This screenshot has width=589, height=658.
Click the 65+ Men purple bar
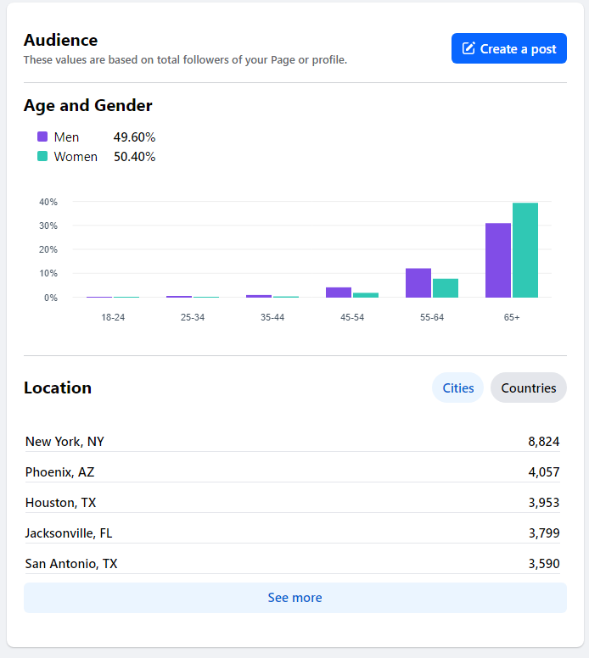(498, 261)
